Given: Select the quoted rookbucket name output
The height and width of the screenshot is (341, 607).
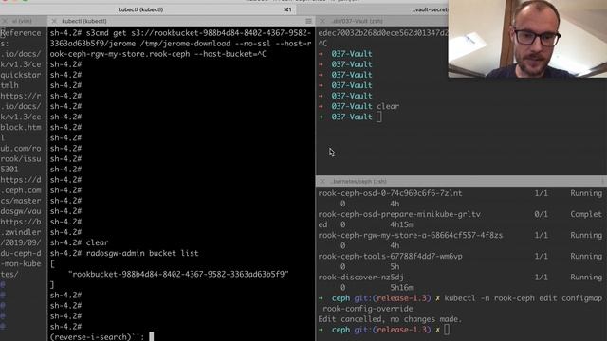Looking at the screenshot, I should pyautogui.click(x=178, y=274).
